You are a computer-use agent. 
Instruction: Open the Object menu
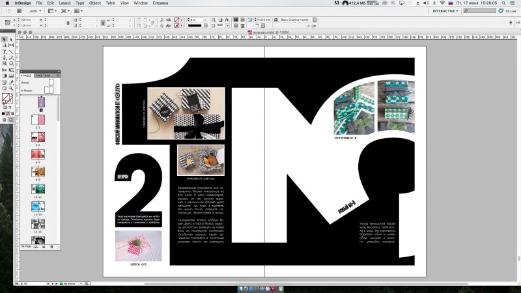[x=94, y=3]
